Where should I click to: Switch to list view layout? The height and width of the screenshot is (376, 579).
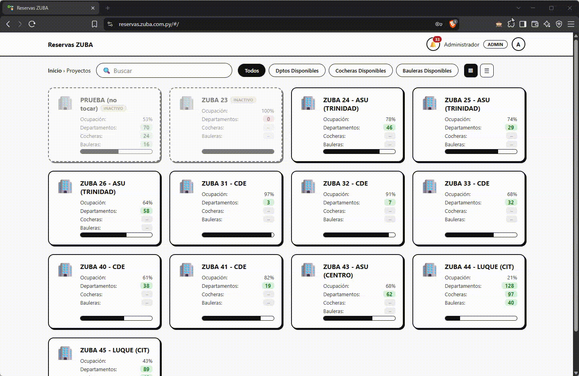[487, 71]
